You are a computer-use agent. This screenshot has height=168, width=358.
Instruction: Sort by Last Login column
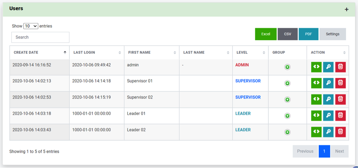(x=97, y=52)
